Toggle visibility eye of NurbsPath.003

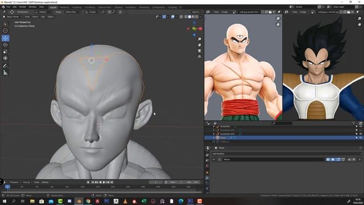[x=361, y=134]
